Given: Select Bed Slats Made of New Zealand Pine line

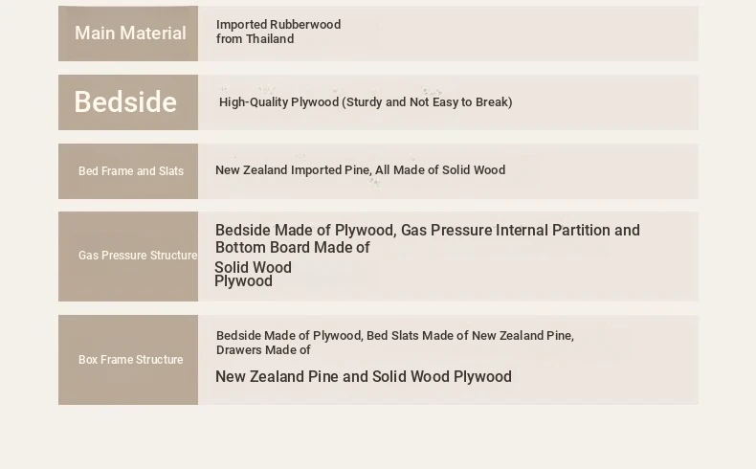Looking at the screenshot, I should 395,336.
